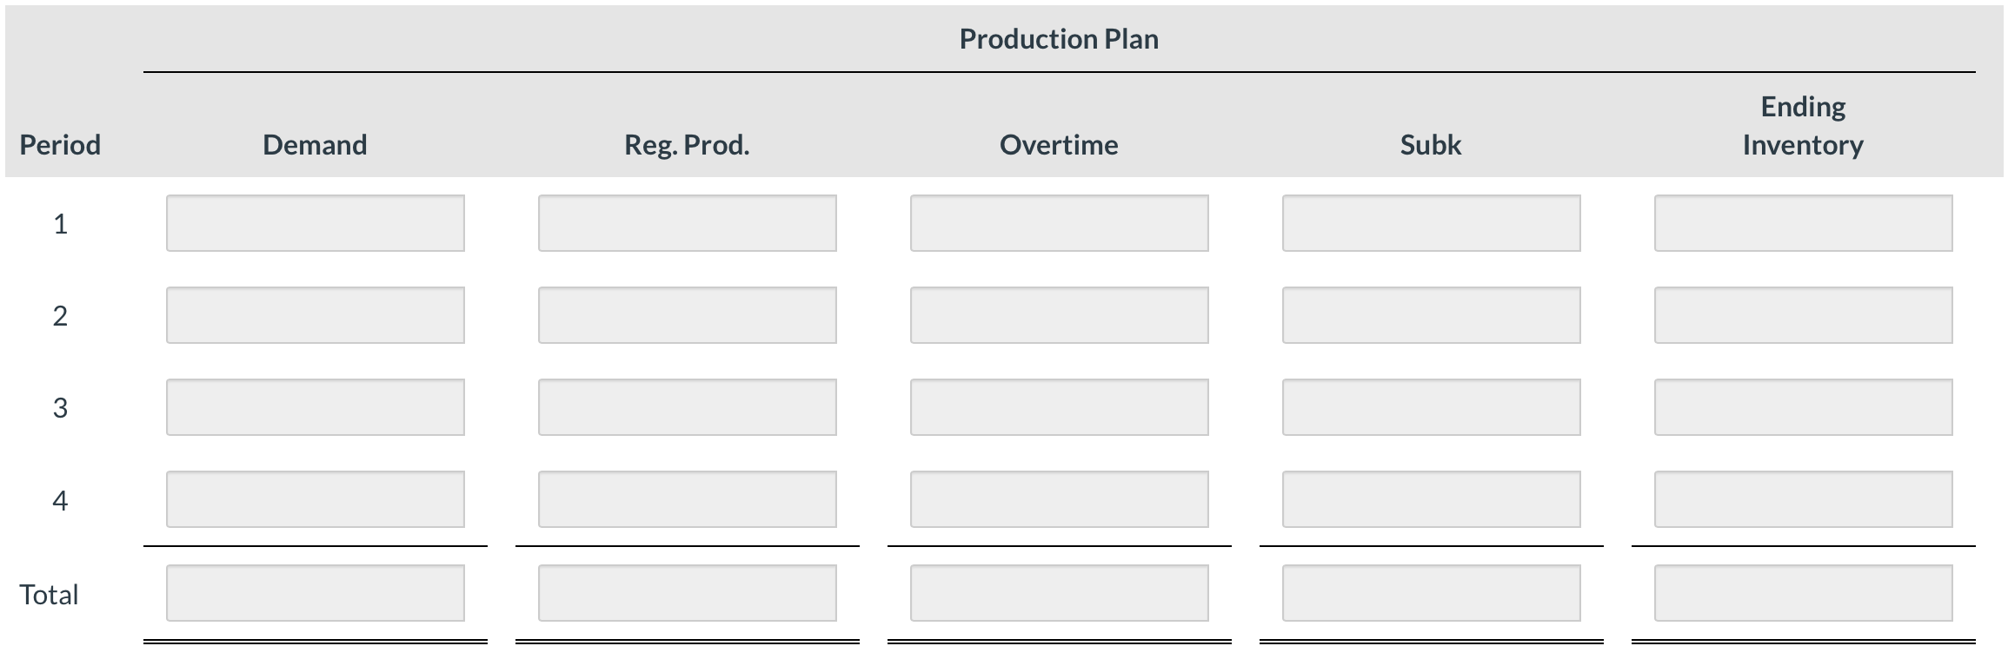Click Period 1 Ending Inventory field
Image resolution: width=2008 pixels, height=646 pixels.
point(1803,223)
